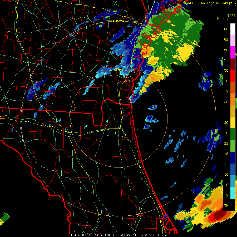Click the "[K FT]" units label
237x237 pixels.
[223, 18]
